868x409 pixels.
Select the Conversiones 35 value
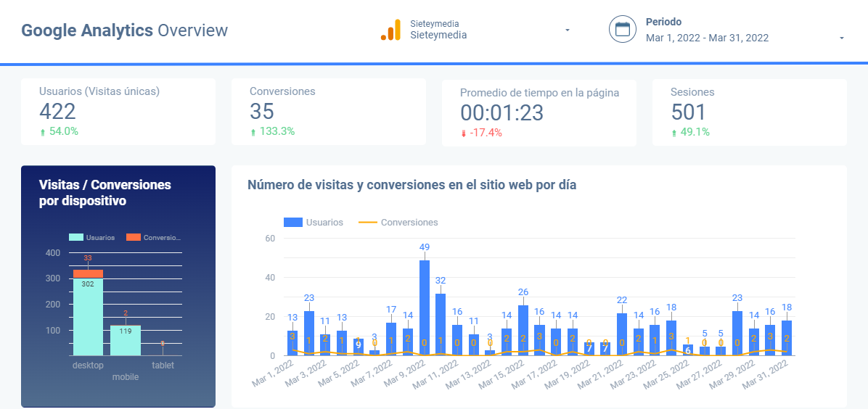[x=262, y=112]
